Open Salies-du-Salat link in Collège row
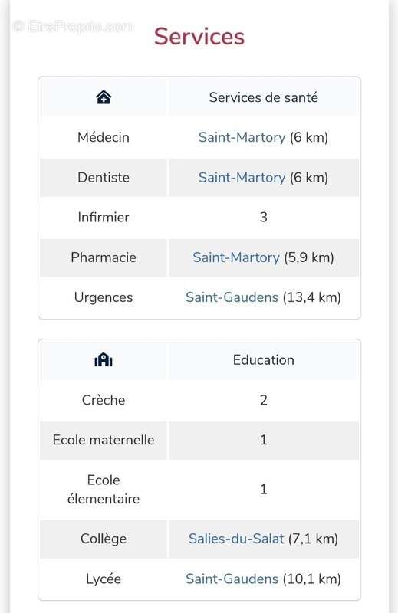The width and height of the screenshot is (398, 613). tap(236, 539)
